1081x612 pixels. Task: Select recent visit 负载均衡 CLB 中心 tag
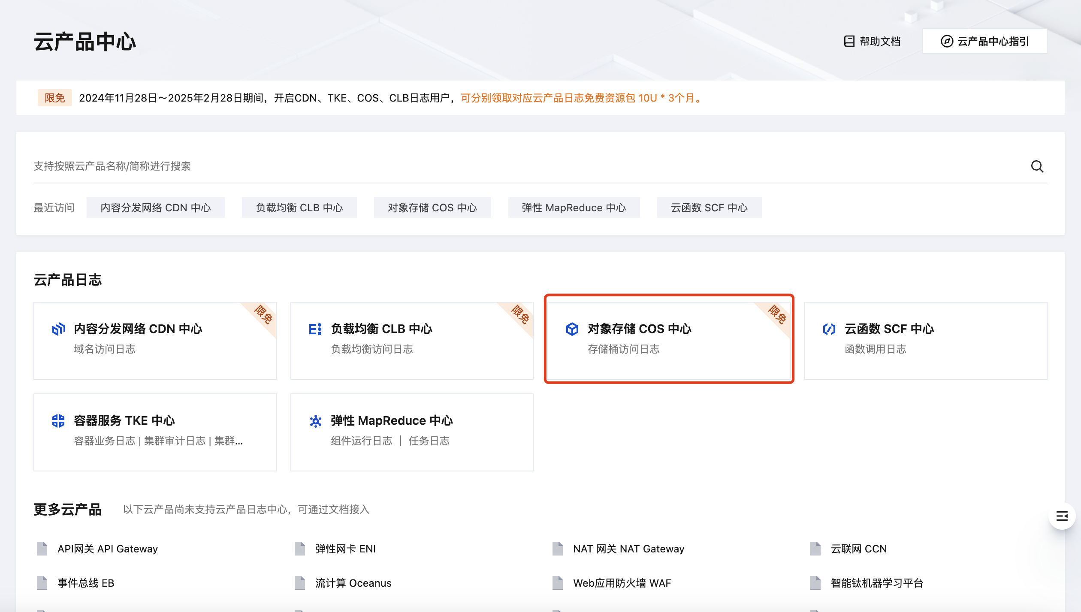pyautogui.click(x=299, y=208)
